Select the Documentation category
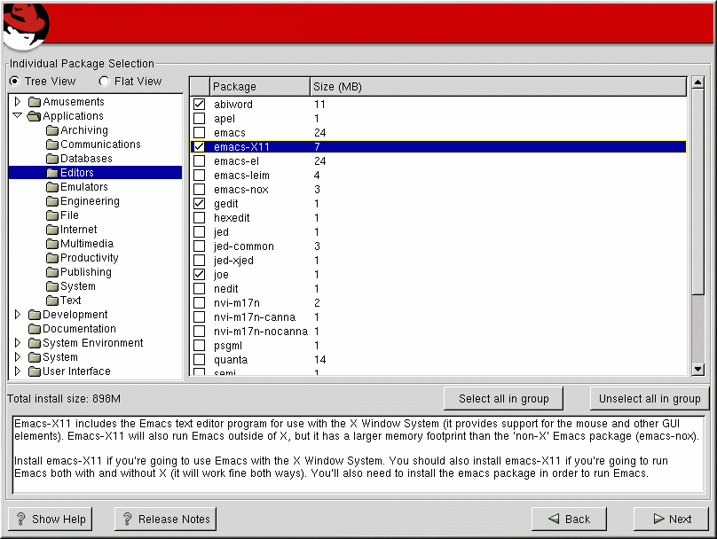Viewport: 717px width, 539px height. pos(79,328)
